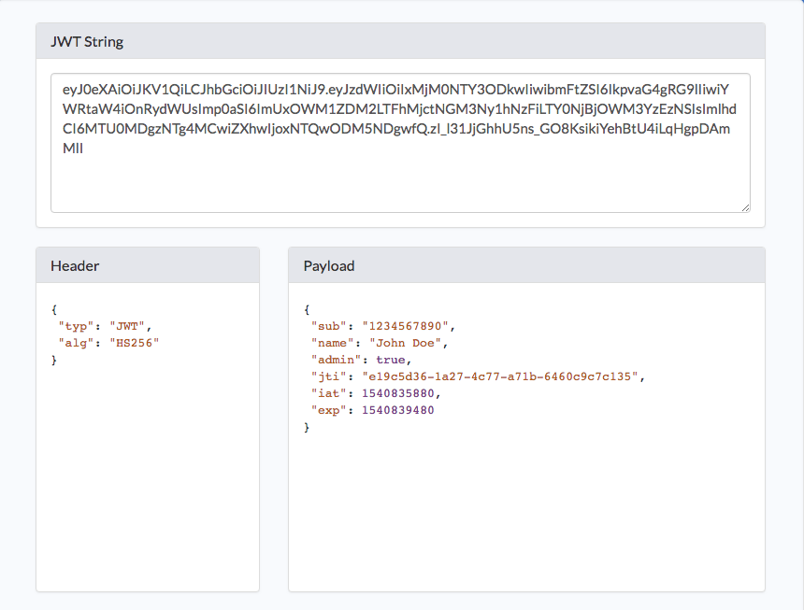This screenshot has height=610, width=804.
Task: Click the "exp" key in the Payload
Action: pos(326,410)
